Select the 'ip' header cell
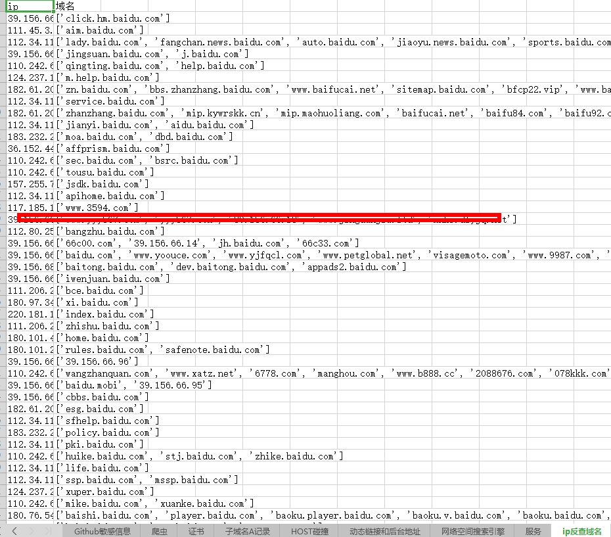The image size is (611, 537). [x=30, y=6]
